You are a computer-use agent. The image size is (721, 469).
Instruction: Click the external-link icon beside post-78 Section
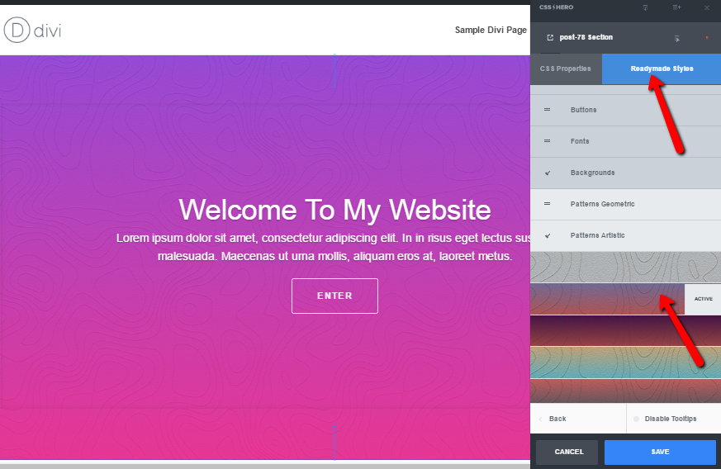click(550, 37)
